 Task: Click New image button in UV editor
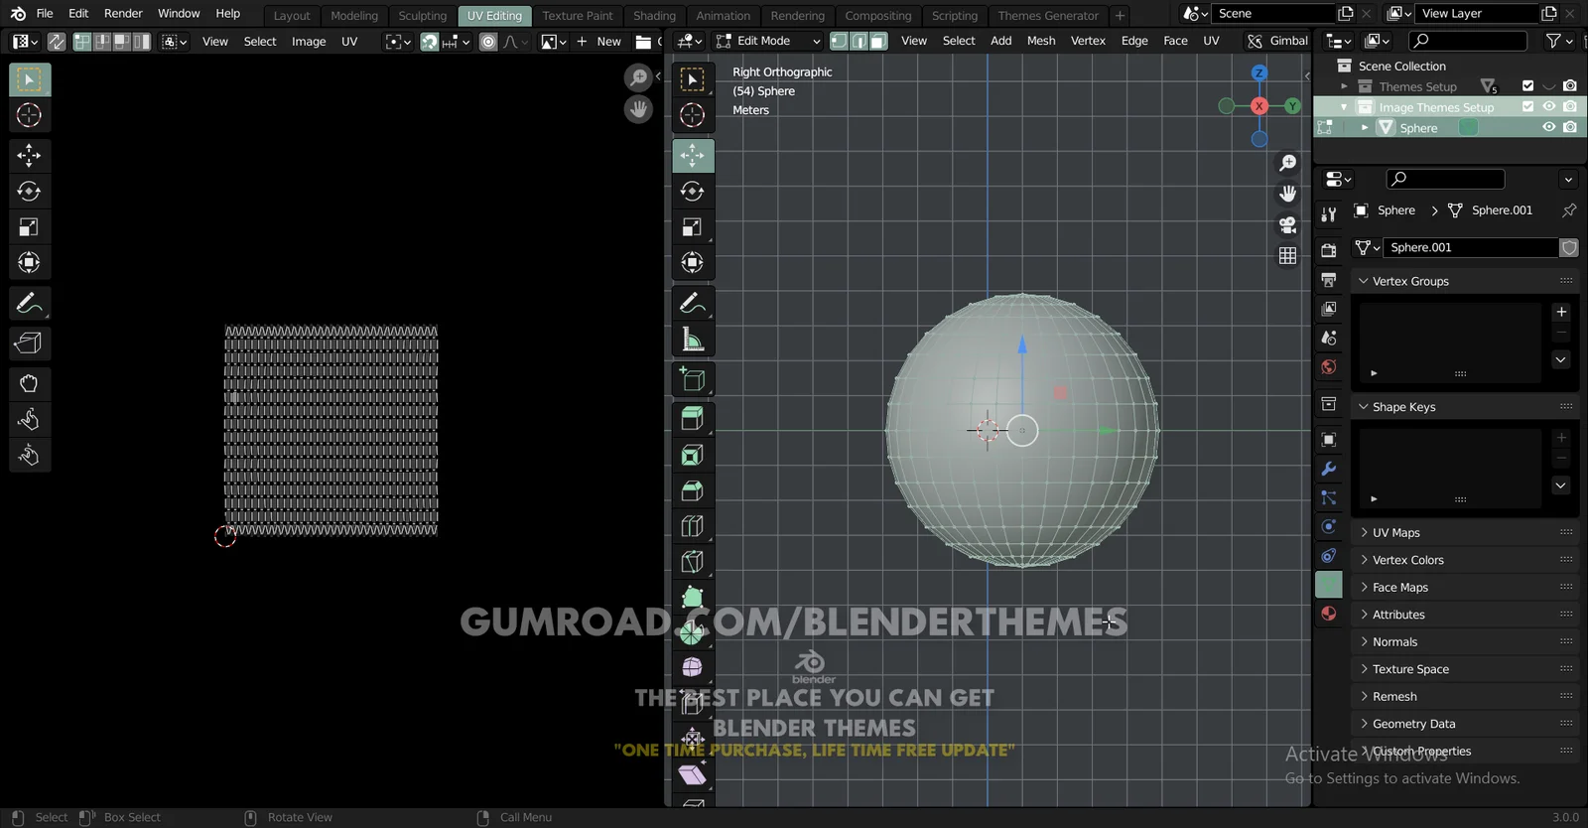pyautogui.click(x=598, y=42)
